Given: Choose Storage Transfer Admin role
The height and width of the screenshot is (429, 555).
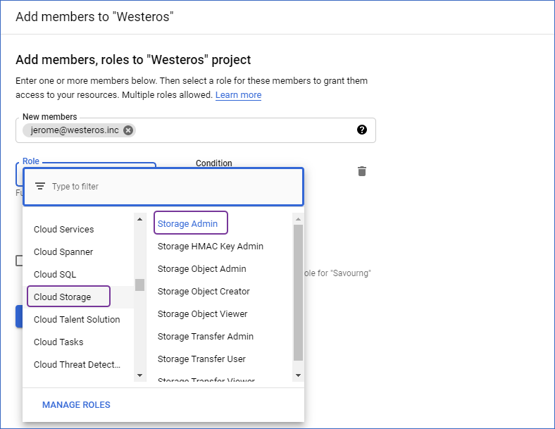Looking at the screenshot, I should (205, 337).
